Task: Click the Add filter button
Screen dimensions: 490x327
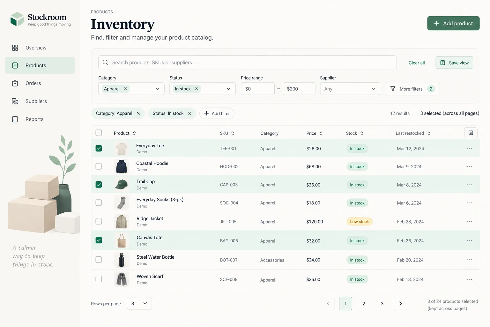Action: coord(217,113)
